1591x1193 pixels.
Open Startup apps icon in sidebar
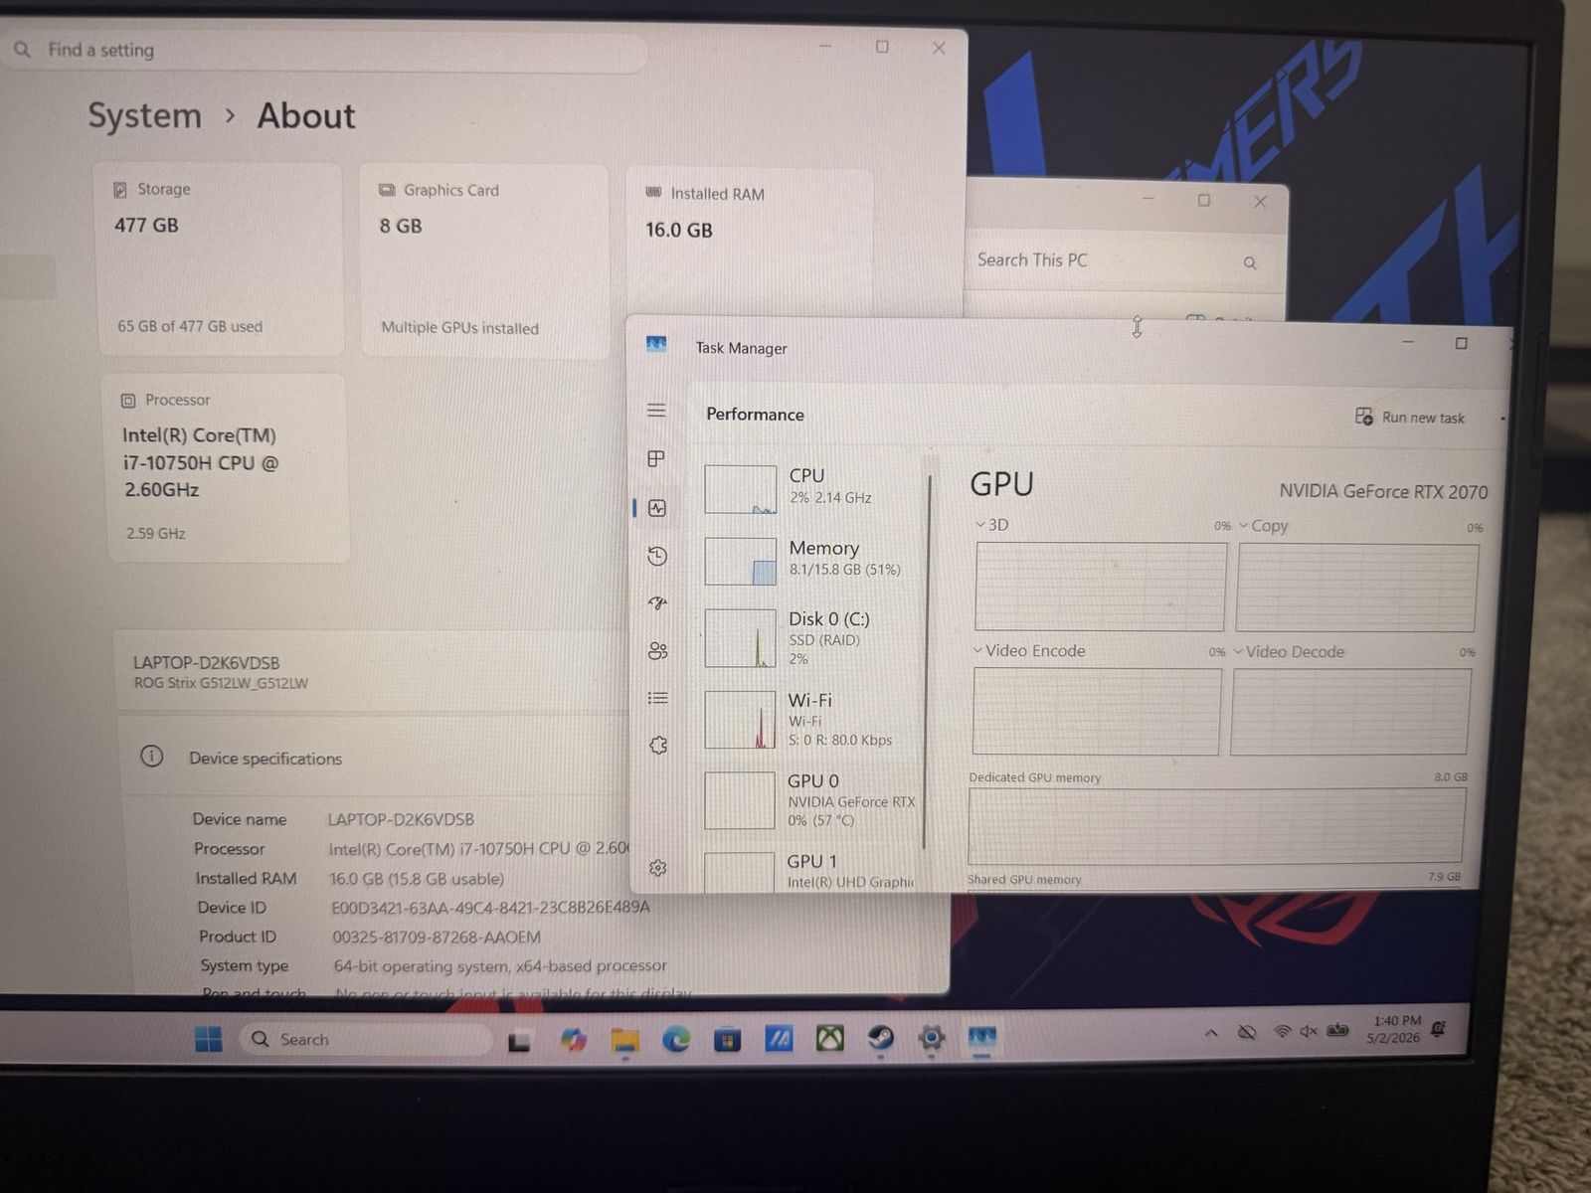657,602
